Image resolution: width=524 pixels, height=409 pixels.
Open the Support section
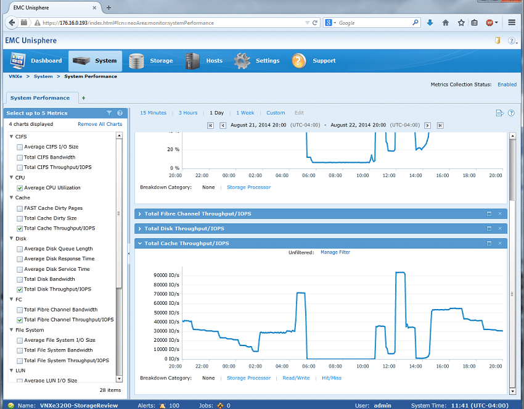click(313, 61)
